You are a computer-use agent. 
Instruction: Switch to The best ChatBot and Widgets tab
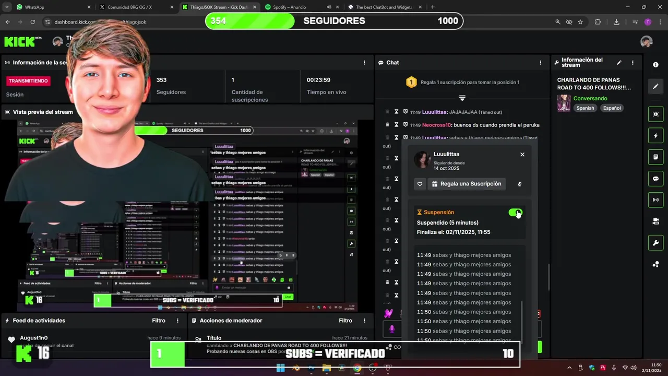click(x=385, y=7)
